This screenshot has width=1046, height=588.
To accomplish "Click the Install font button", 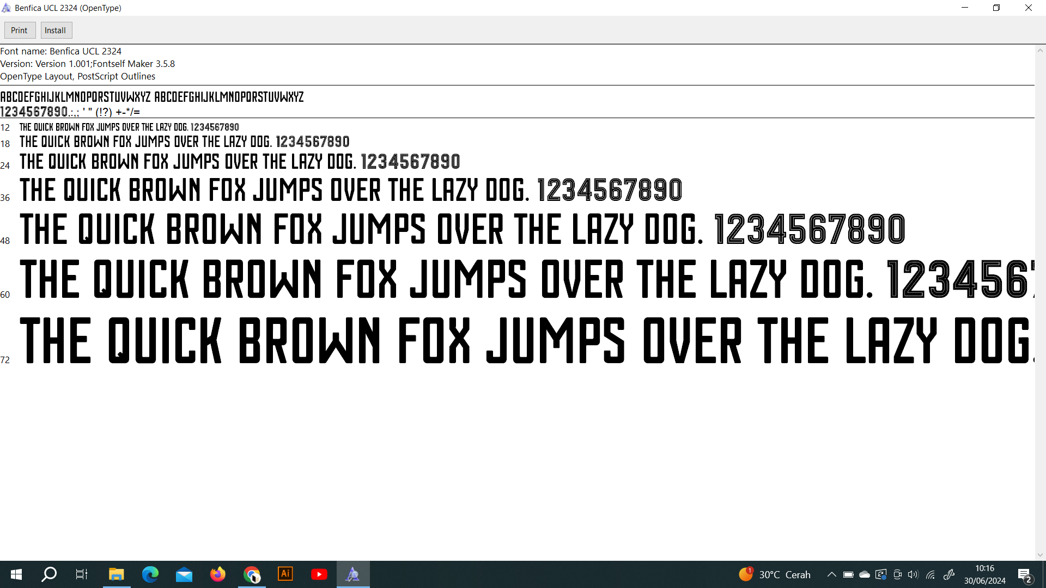I will (x=56, y=30).
